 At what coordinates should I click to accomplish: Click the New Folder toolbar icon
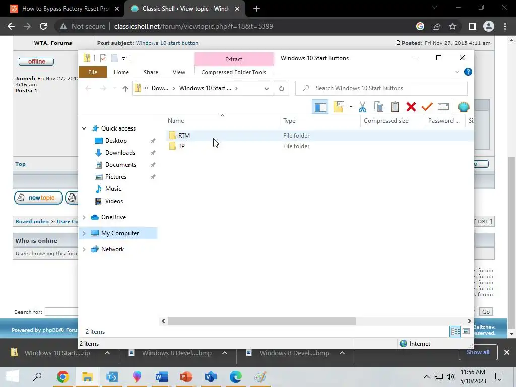[x=339, y=107]
